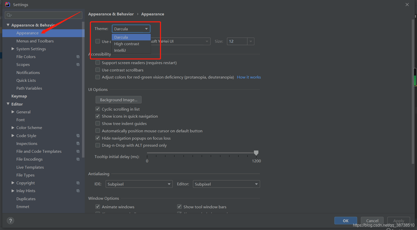
Task: Click Appearance & Behavior breadcrumb
Action: tap(111, 14)
